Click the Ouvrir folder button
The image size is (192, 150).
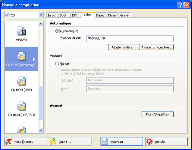pos(70,141)
